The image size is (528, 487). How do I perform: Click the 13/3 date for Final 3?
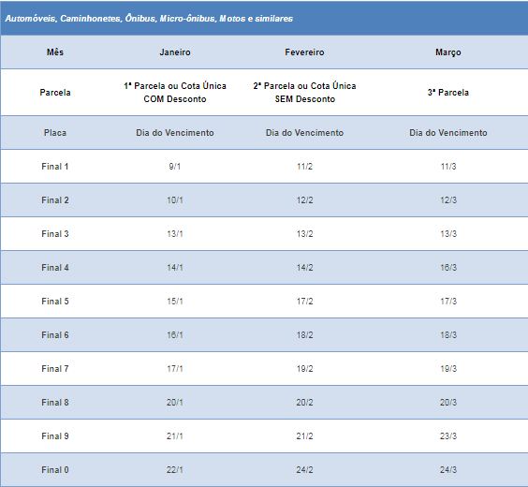[448, 234]
